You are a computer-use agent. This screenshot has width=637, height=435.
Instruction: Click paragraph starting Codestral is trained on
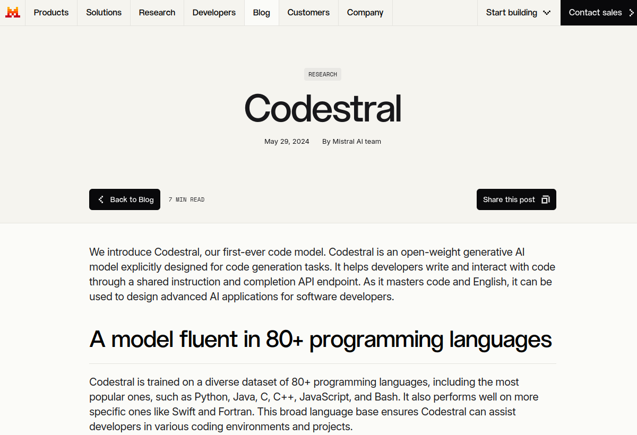point(314,404)
